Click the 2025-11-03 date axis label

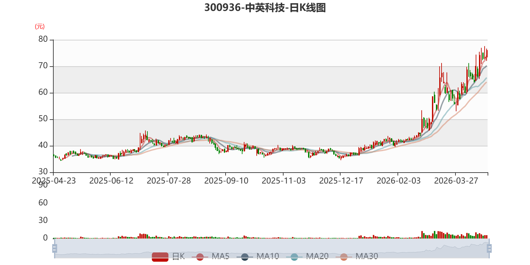(x=284, y=181)
